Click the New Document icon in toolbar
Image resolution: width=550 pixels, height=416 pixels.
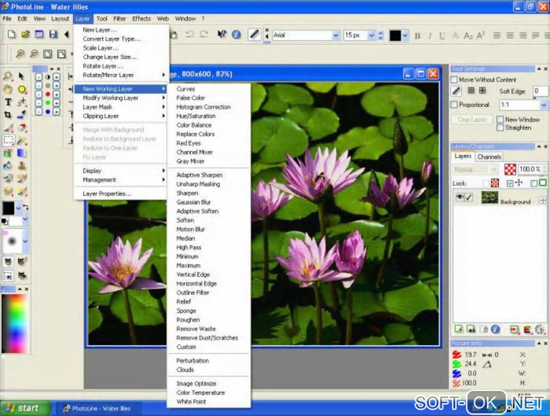pos(11,34)
